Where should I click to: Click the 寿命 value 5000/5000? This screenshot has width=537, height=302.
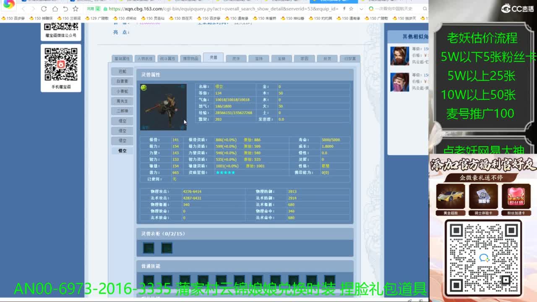click(x=331, y=140)
